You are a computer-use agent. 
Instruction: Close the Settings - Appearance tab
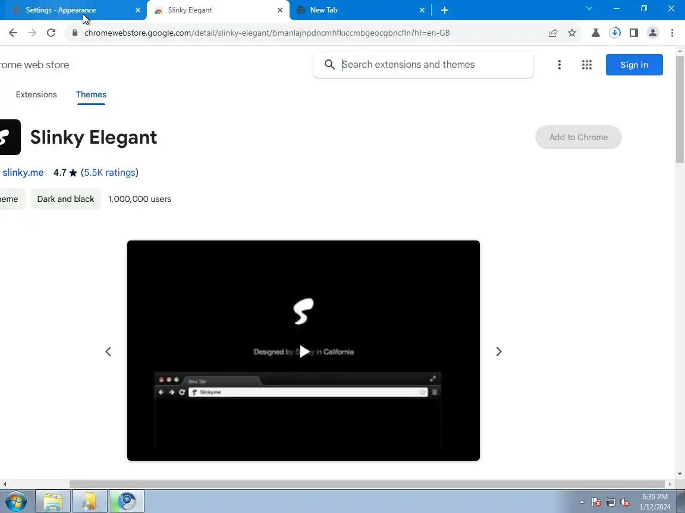point(137,10)
